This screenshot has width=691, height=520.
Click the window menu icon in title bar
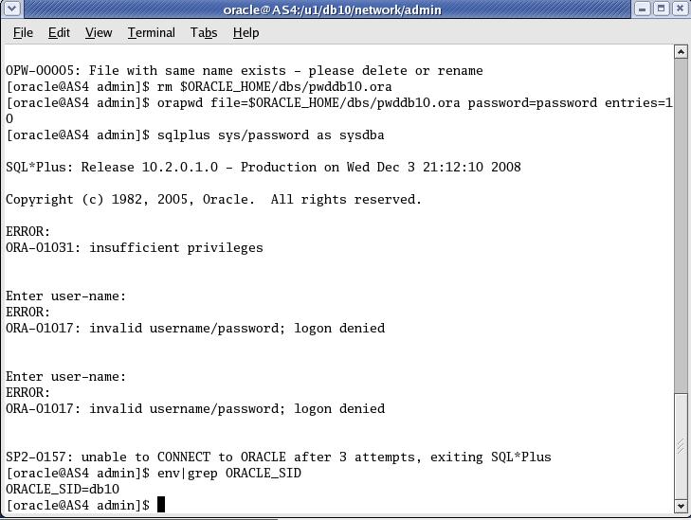tap(9, 9)
